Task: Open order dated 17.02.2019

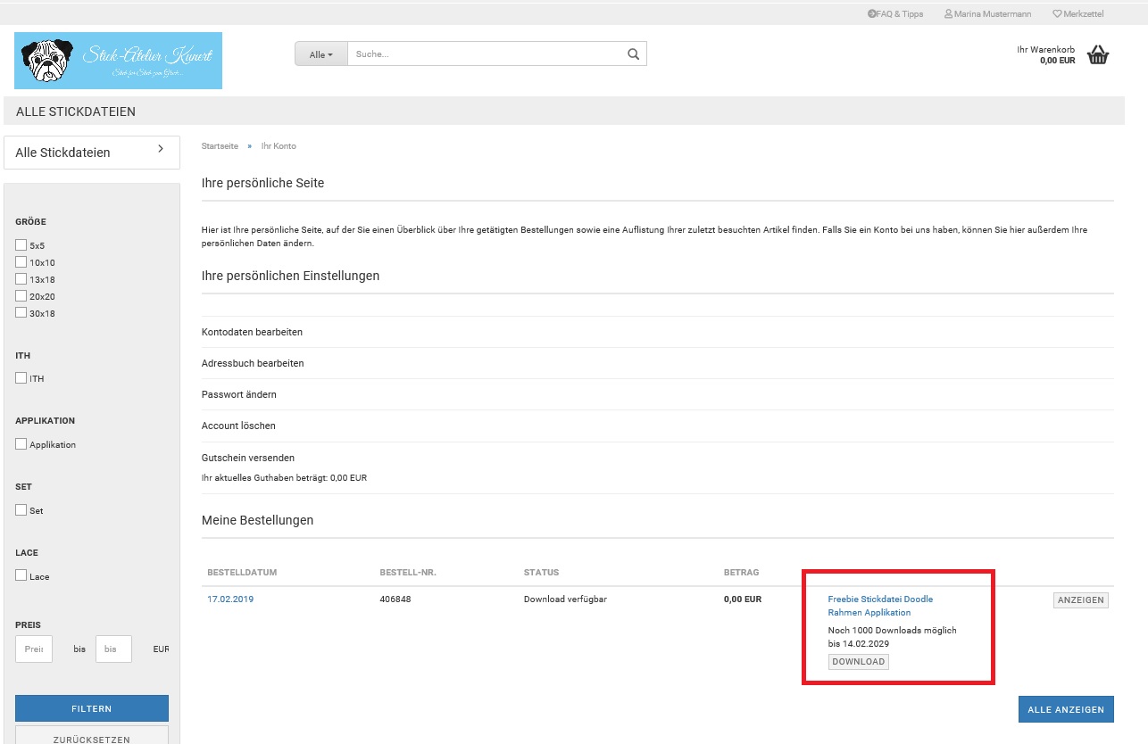Action: 230,599
